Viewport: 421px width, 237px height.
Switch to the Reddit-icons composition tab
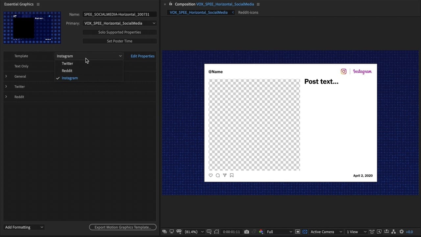point(248,13)
